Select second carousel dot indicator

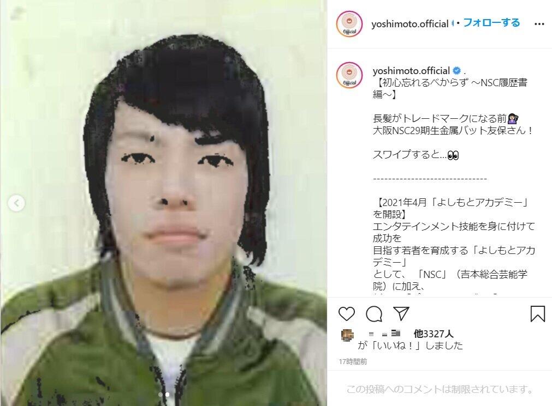click(x=167, y=395)
